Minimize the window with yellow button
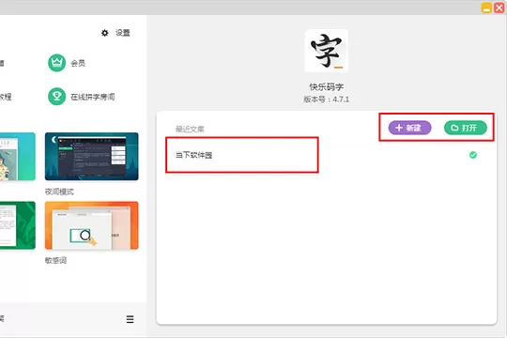 486,8
